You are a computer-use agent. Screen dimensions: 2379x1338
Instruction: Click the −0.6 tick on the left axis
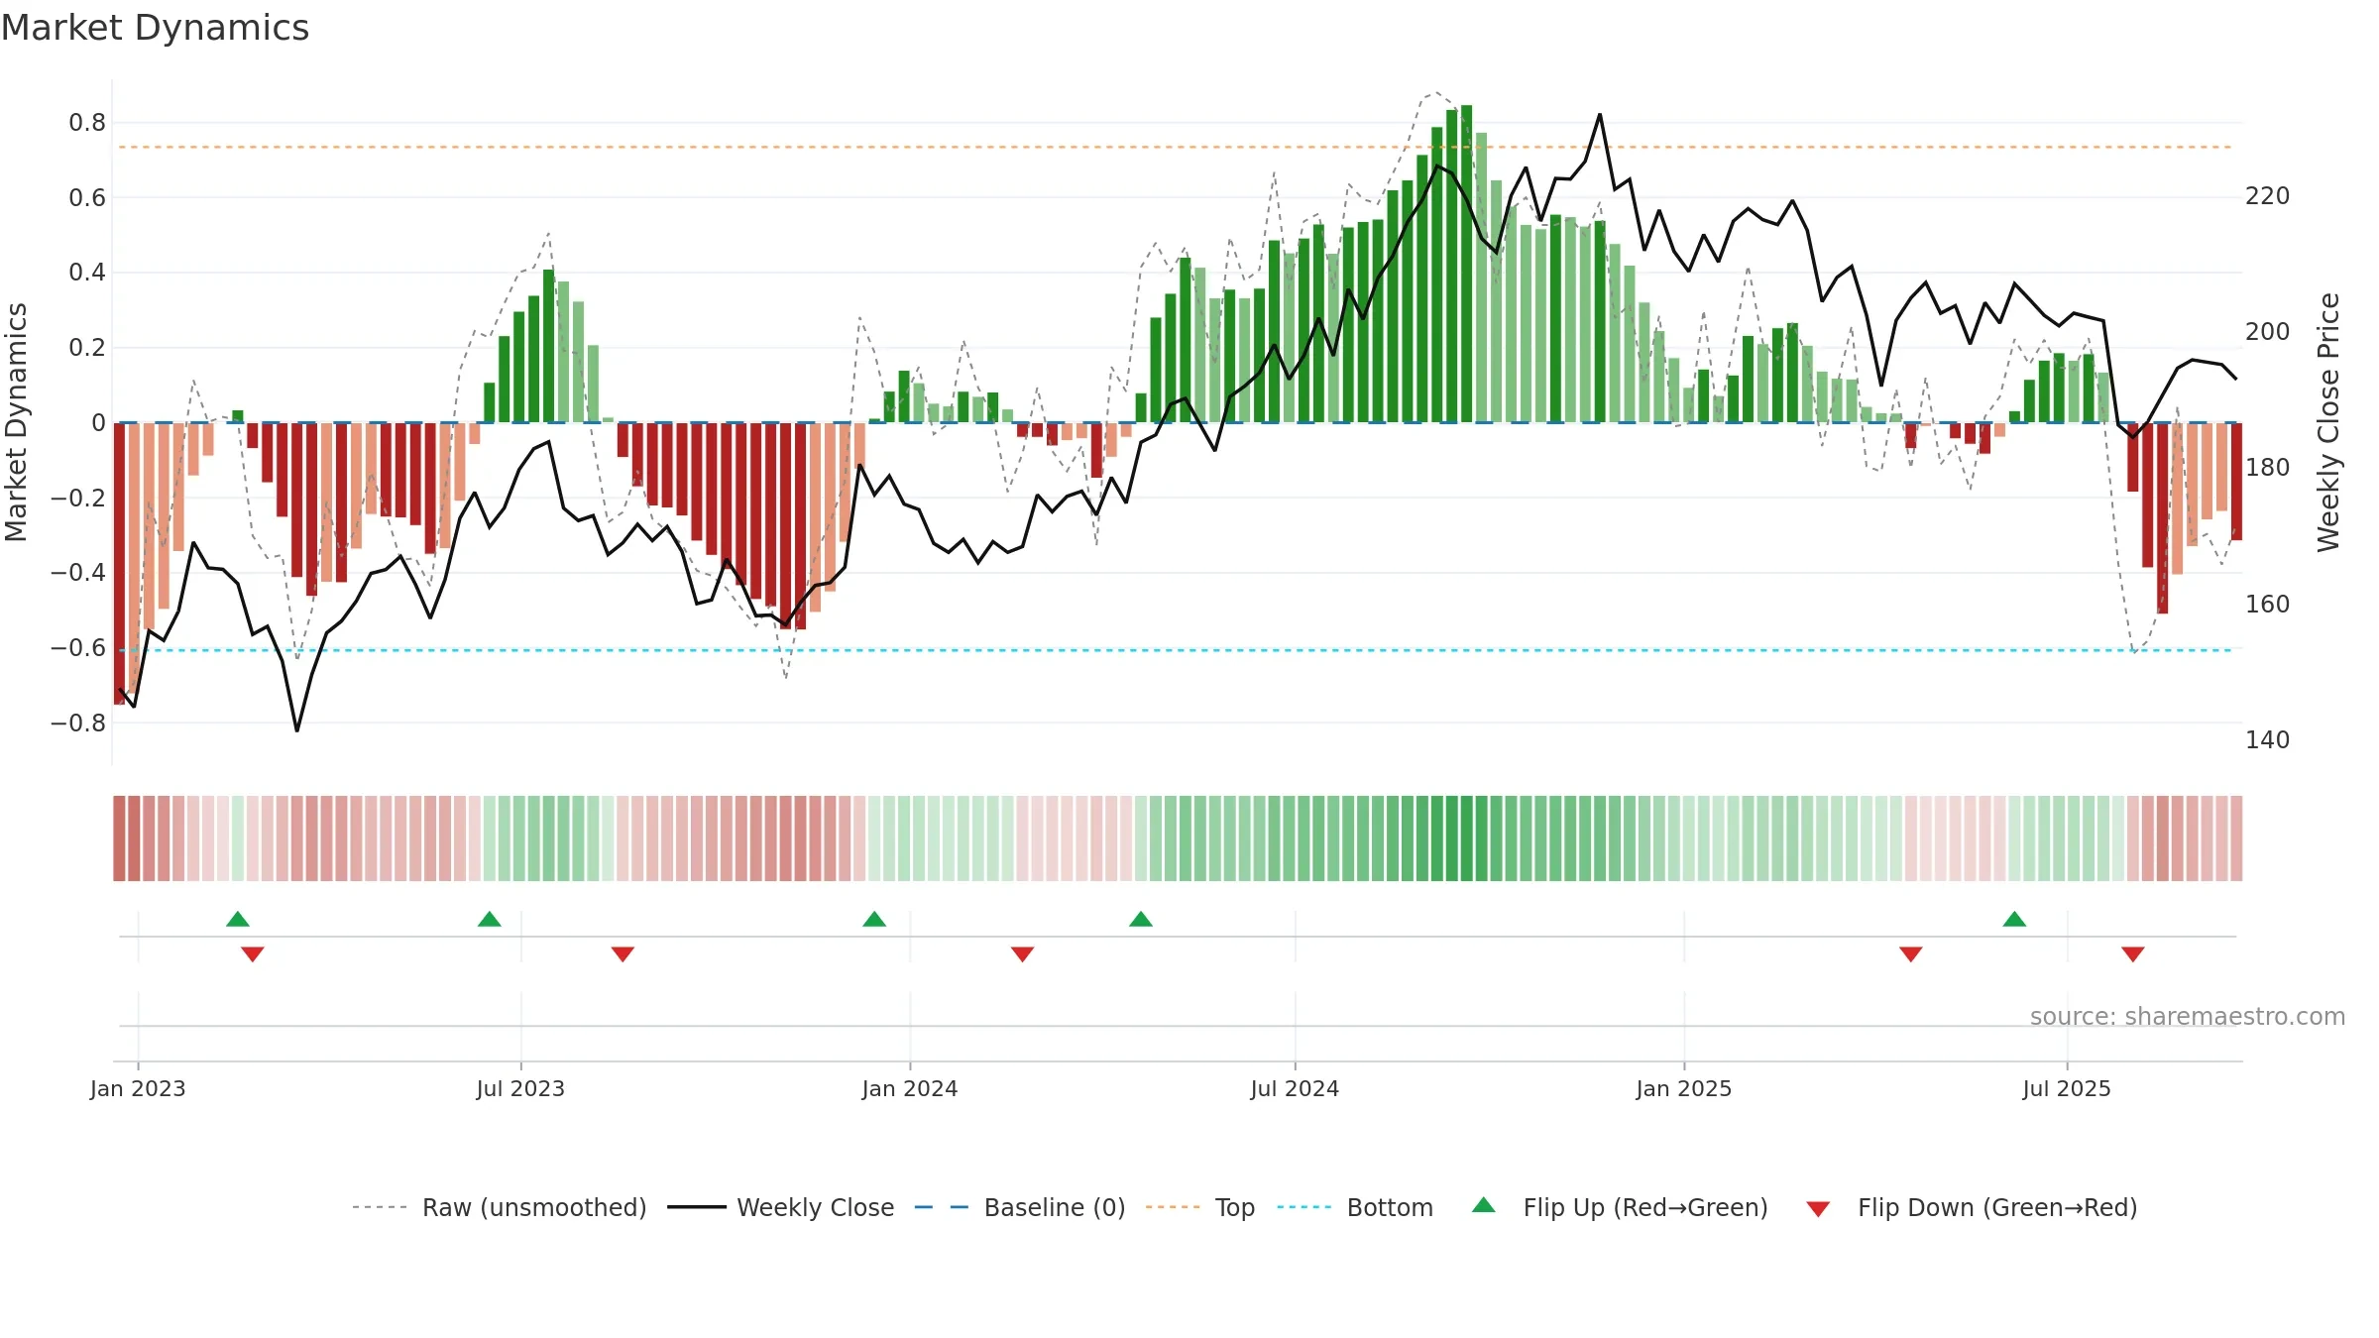click(78, 648)
